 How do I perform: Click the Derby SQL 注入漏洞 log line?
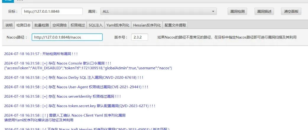point(74,77)
